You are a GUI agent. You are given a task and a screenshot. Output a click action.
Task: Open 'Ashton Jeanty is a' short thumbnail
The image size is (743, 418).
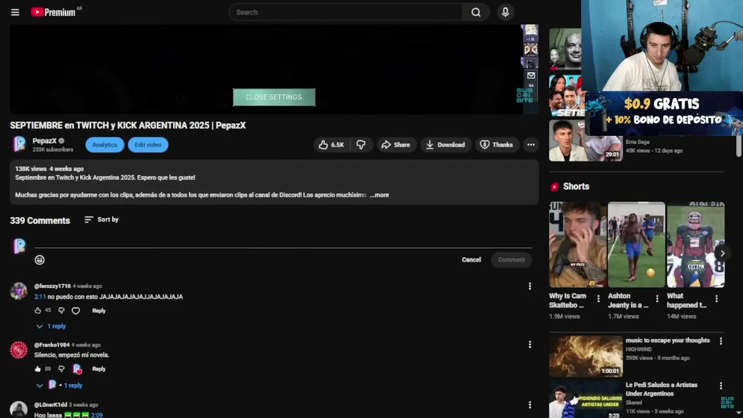click(x=637, y=244)
